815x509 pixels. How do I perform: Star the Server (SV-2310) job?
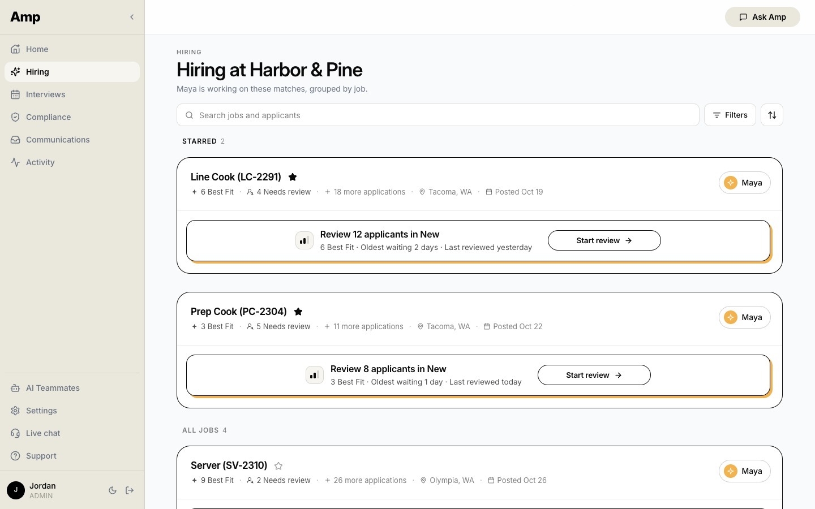click(x=278, y=466)
